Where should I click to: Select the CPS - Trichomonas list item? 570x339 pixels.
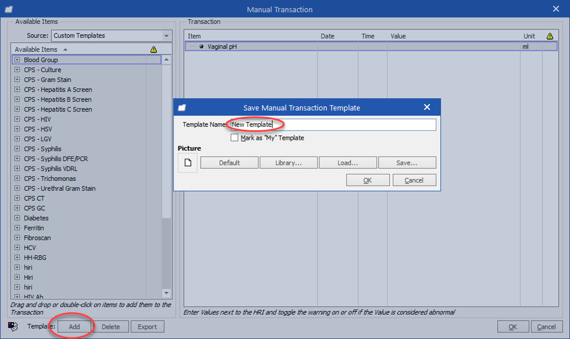pos(50,178)
